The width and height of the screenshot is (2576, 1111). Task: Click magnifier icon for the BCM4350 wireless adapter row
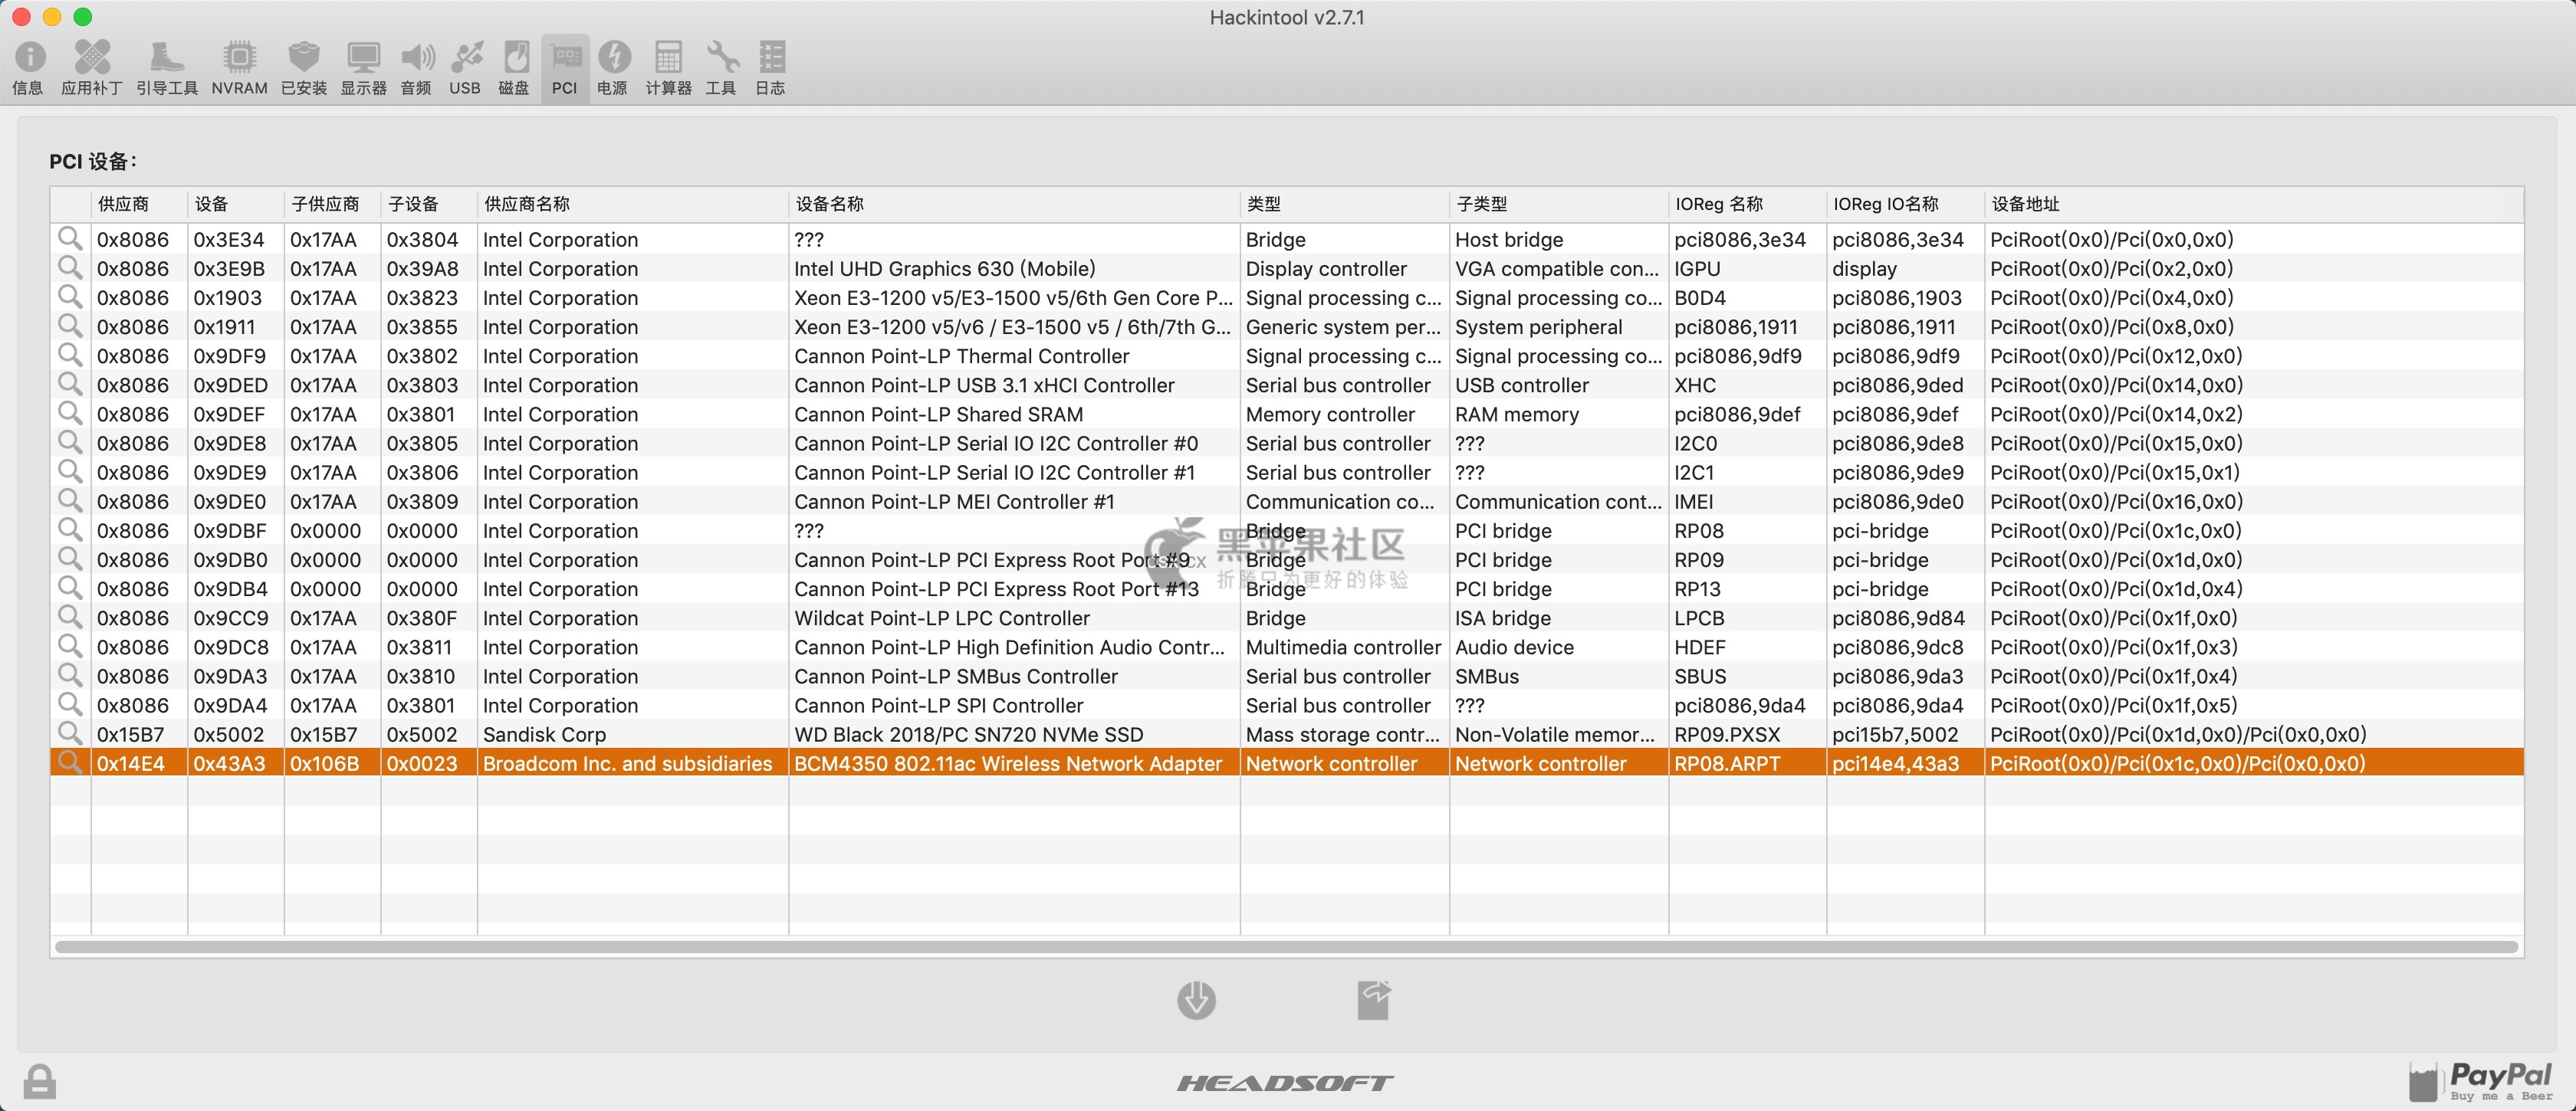pyautogui.click(x=70, y=762)
